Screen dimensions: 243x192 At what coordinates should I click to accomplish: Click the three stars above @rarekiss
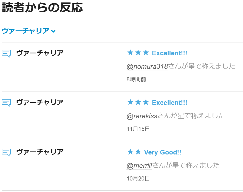(138, 102)
